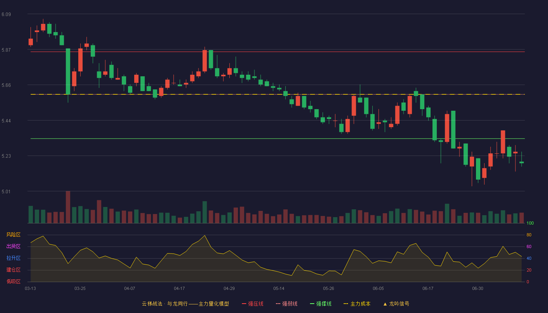Click the 05-14 date label
The height and width of the screenshot is (313, 548).
(279, 288)
